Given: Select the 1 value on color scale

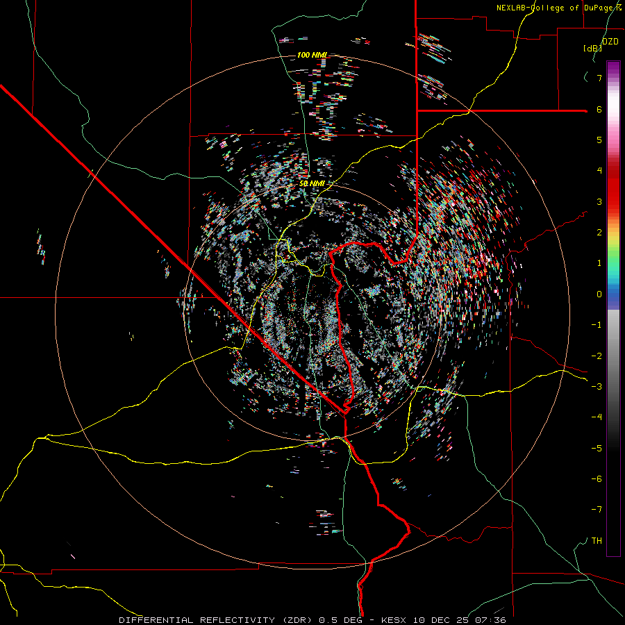Looking at the screenshot, I should click(599, 263).
